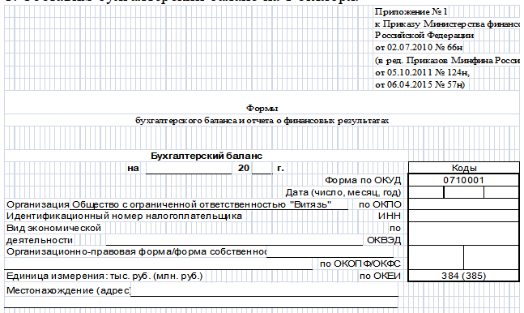Screen dimensions: 524x313
Task: Click the organizational-legal form blank line
Action: 330,251
